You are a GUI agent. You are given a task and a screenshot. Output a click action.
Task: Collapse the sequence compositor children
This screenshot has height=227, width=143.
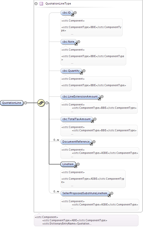click(x=47, y=103)
